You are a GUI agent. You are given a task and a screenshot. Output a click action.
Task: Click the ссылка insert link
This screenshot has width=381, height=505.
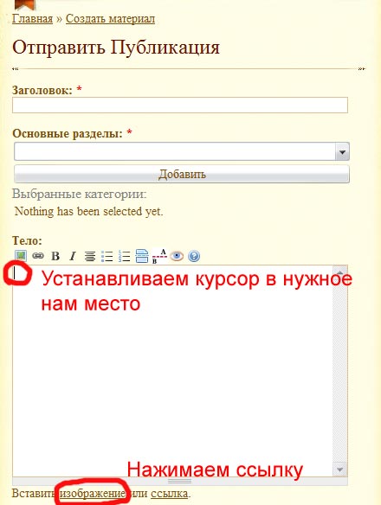(170, 493)
